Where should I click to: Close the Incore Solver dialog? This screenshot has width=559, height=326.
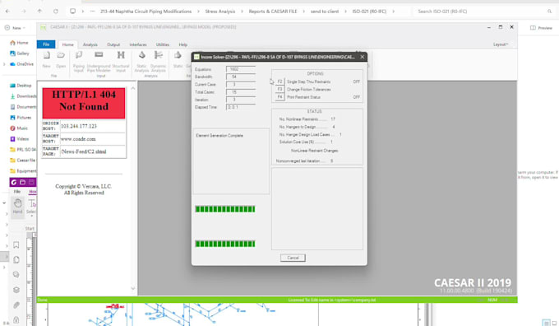click(363, 57)
